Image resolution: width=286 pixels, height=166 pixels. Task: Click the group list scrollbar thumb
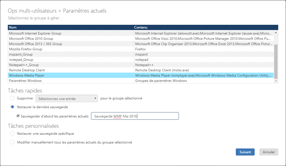pyautogui.click(x=276, y=62)
